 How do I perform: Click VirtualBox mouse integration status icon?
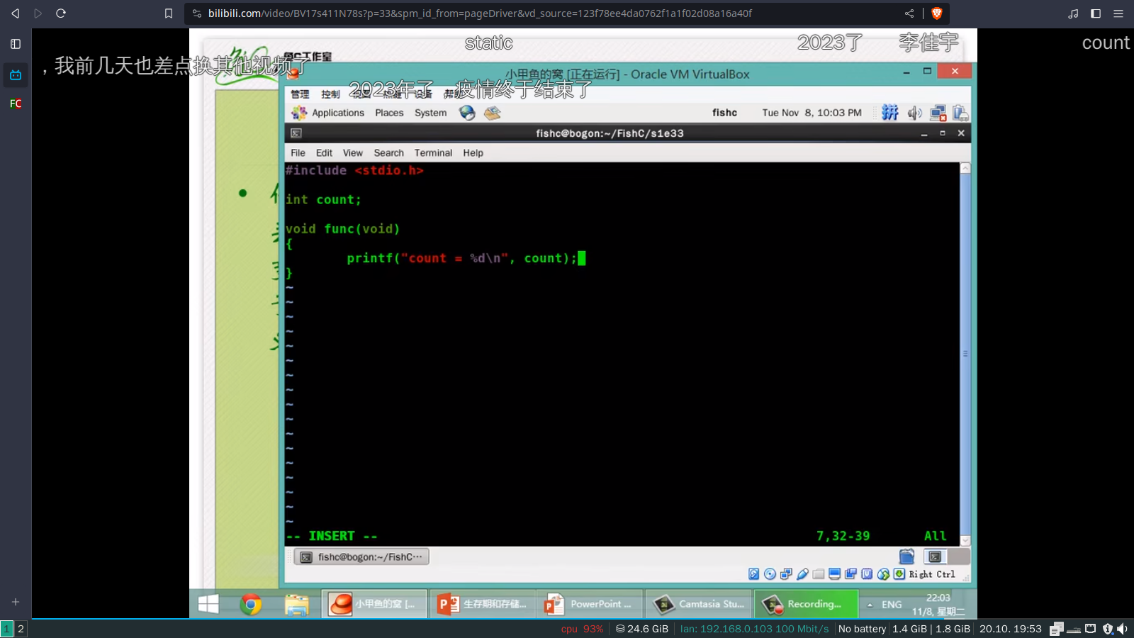coord(883,574)
